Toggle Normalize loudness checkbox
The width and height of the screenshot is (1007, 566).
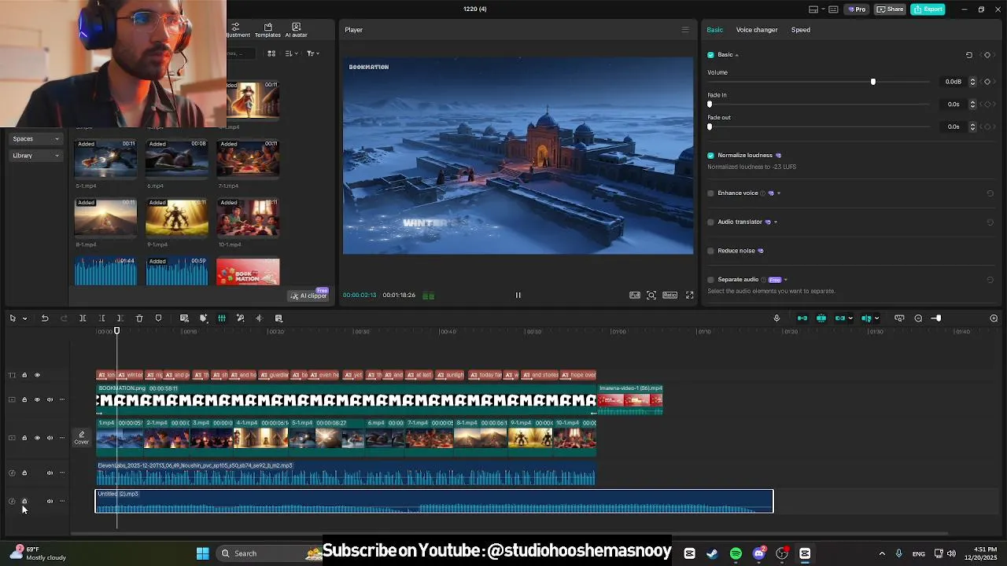710,156
